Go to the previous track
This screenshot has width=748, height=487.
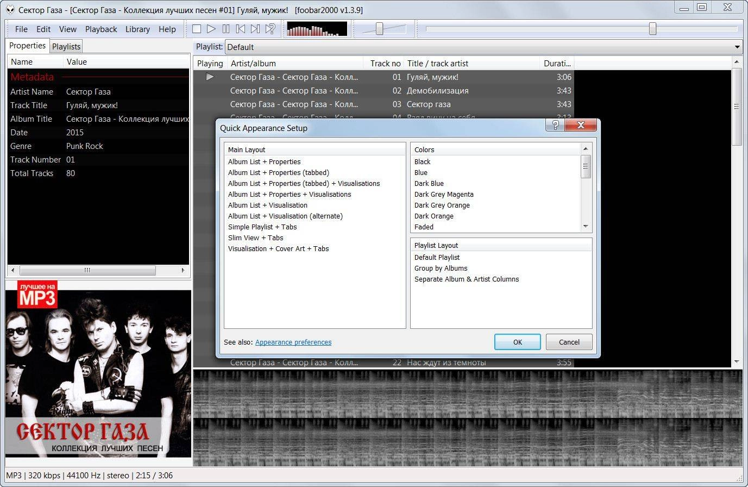pos(241,29)
